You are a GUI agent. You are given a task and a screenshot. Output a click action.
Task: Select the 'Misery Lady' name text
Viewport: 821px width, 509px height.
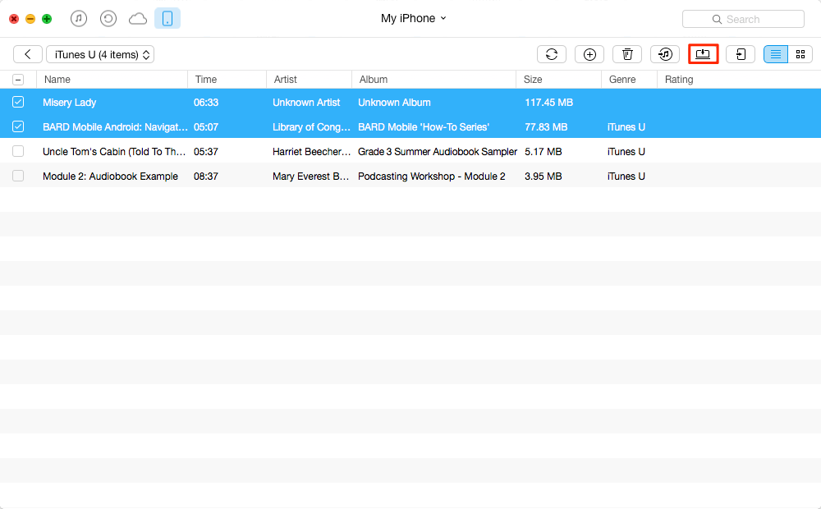click(x=70, y=103)
